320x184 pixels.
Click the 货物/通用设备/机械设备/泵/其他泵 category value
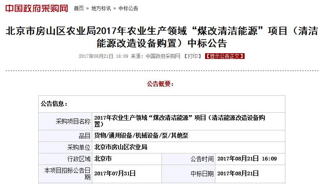pos(141,136)
